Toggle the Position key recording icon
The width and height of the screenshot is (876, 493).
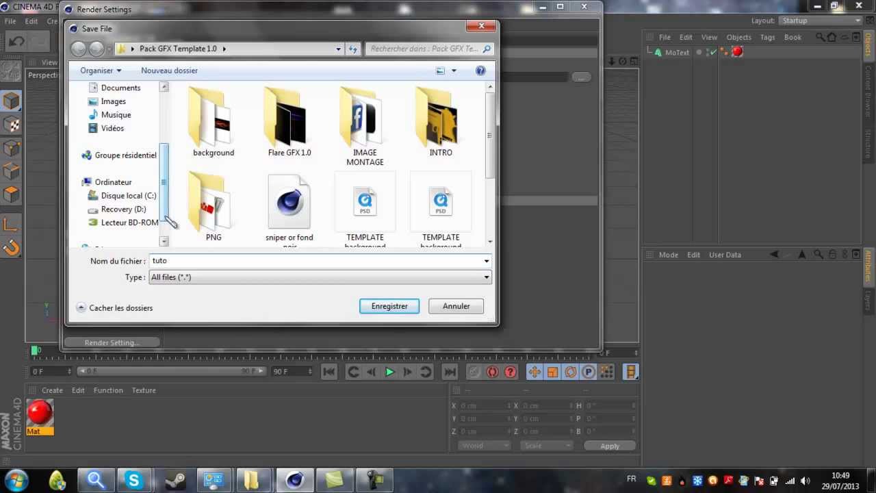(534, 372)
